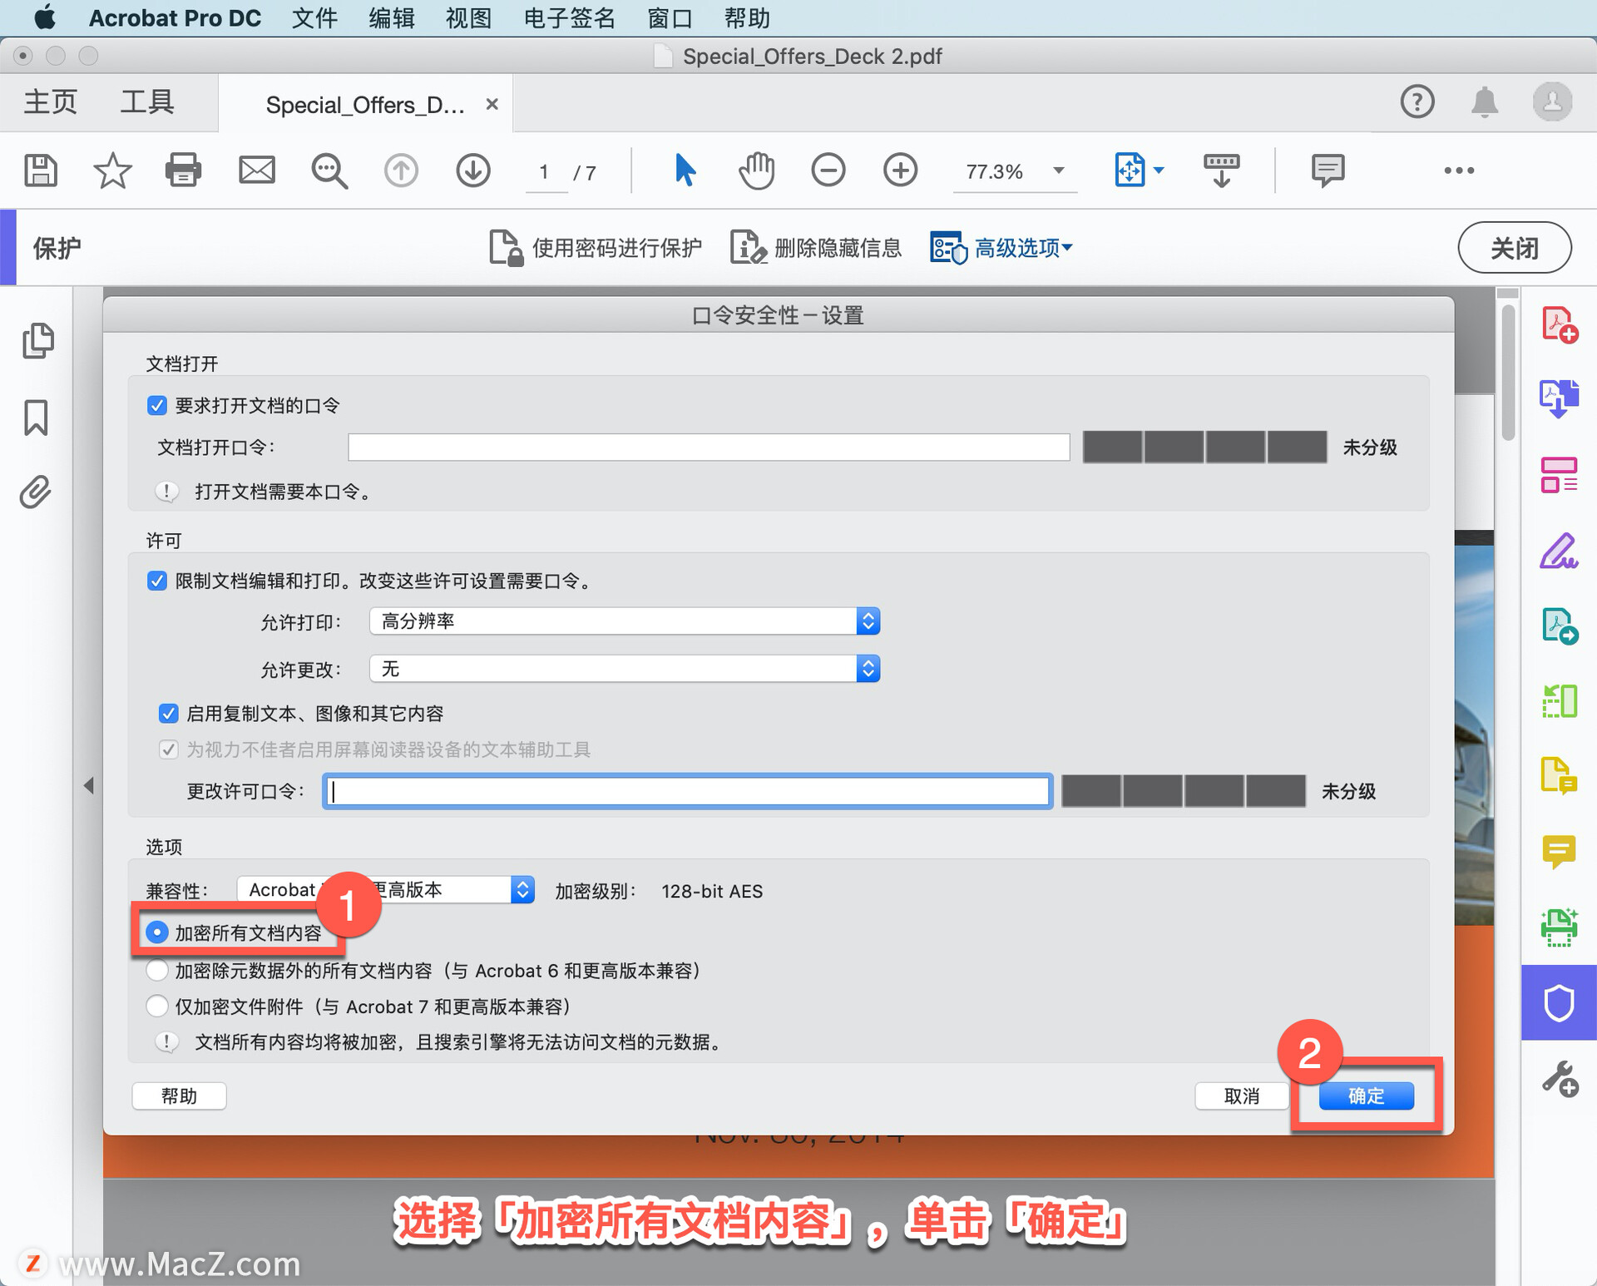Open the help question mark icon

coord(1417,102)
